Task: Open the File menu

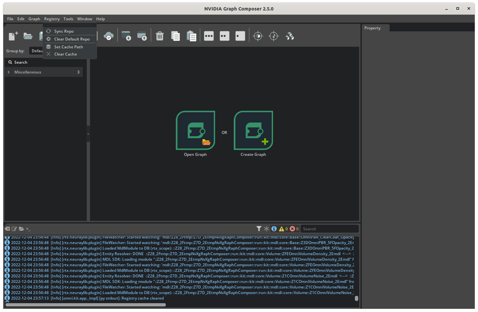Action: coord(10,19)
